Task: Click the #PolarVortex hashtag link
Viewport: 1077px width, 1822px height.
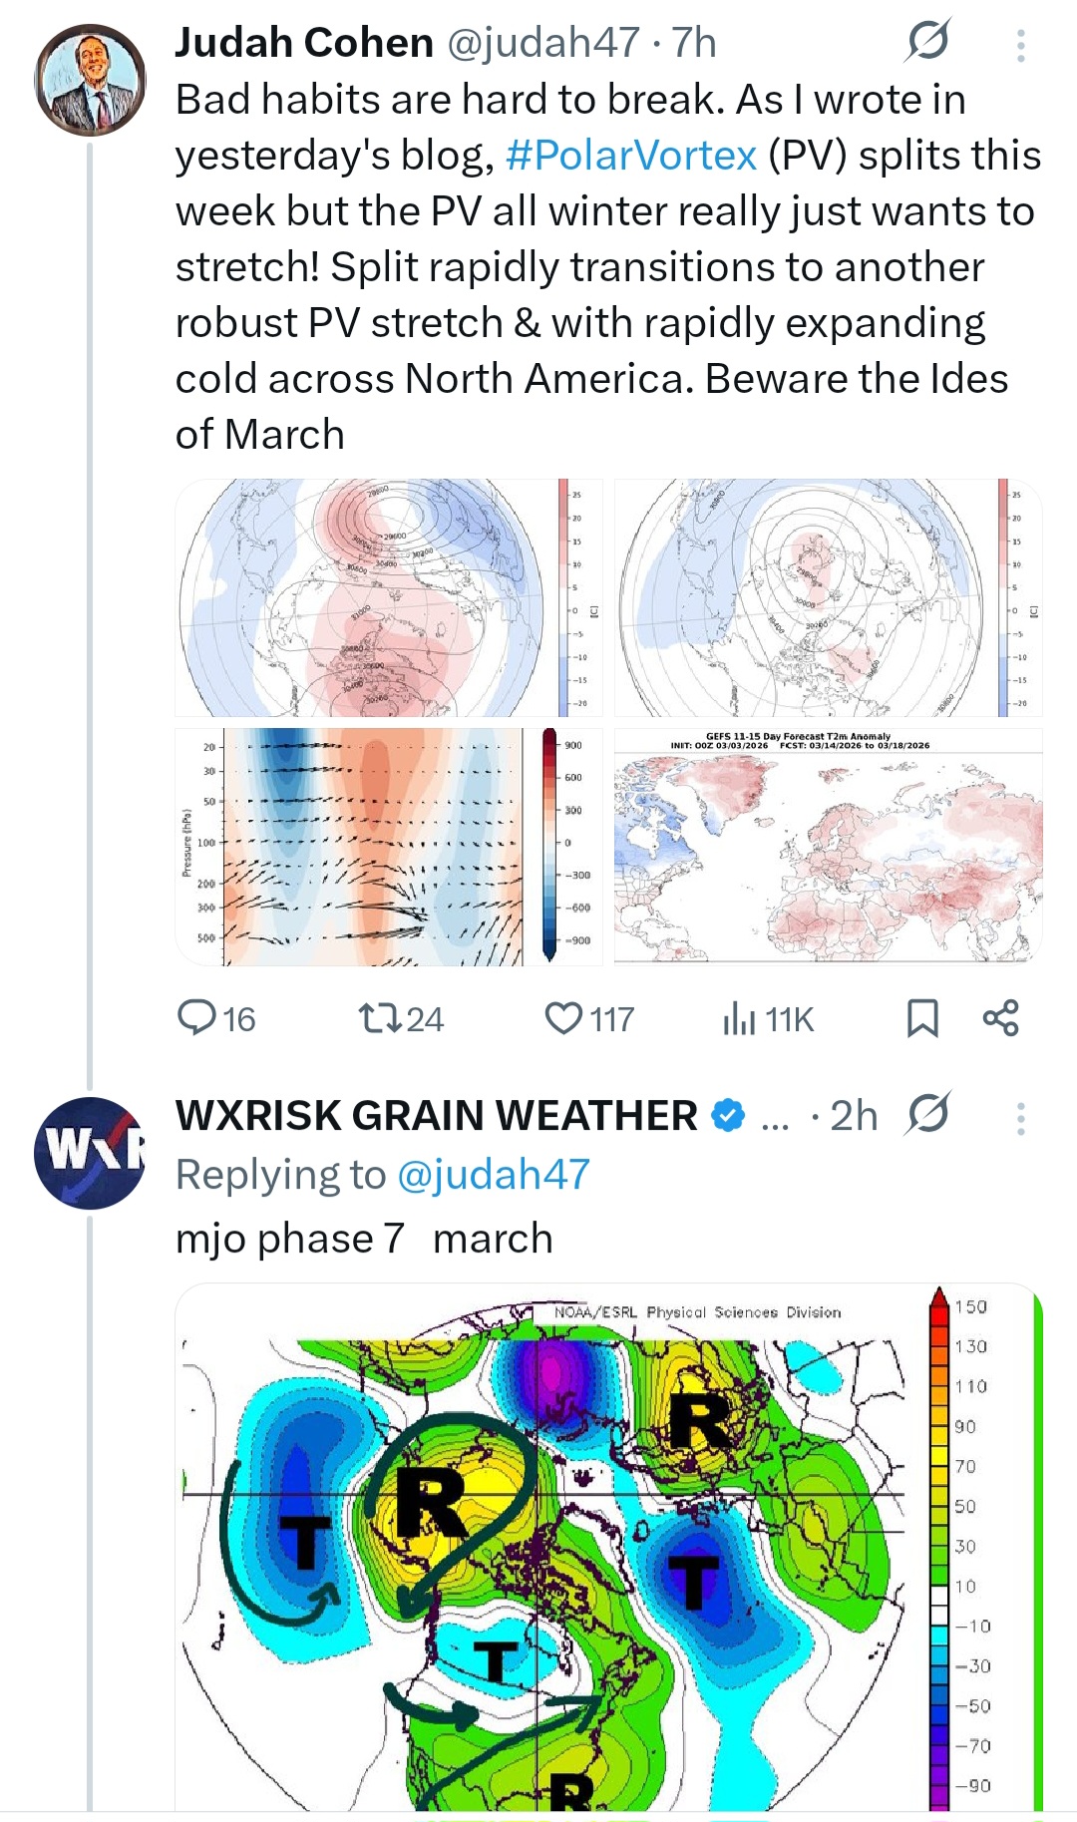Action: coord(631,156)
